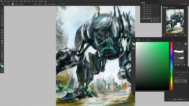Image resolution: width=189 pixels, height=106 pixels.
Task: Open the Image menu
Action: point(13,1)
